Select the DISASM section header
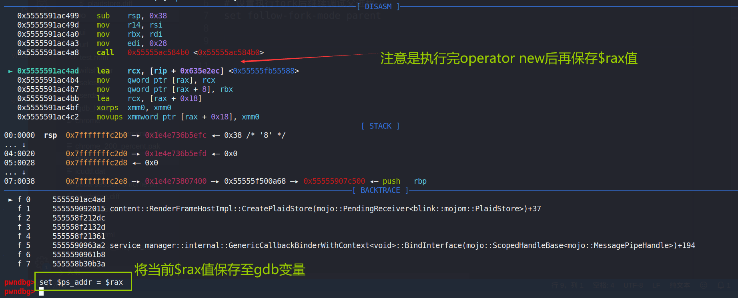 [x=378, y=7]
